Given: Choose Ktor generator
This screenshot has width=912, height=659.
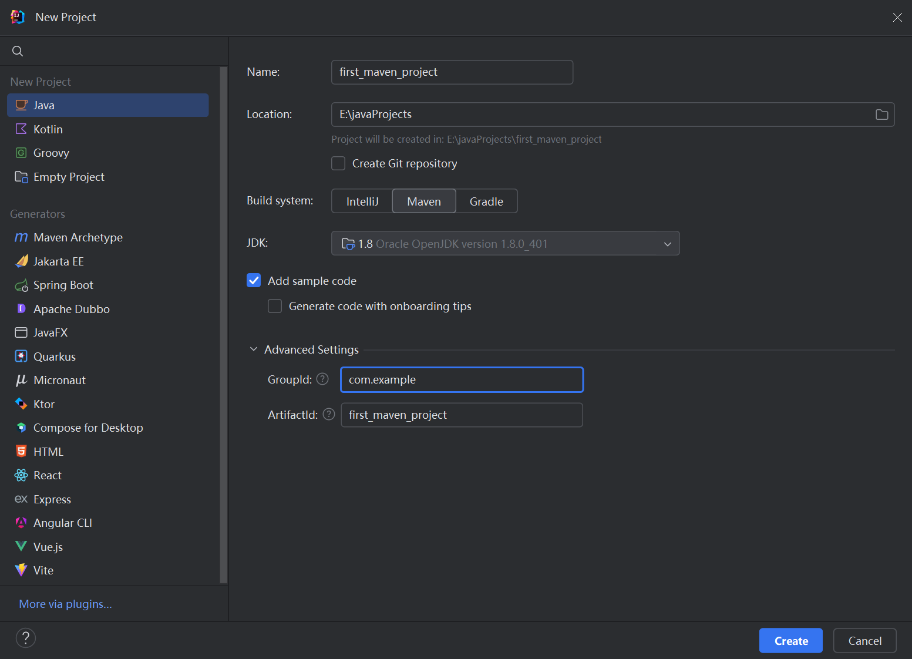Looking at the screenshot, I should (108, 404).
